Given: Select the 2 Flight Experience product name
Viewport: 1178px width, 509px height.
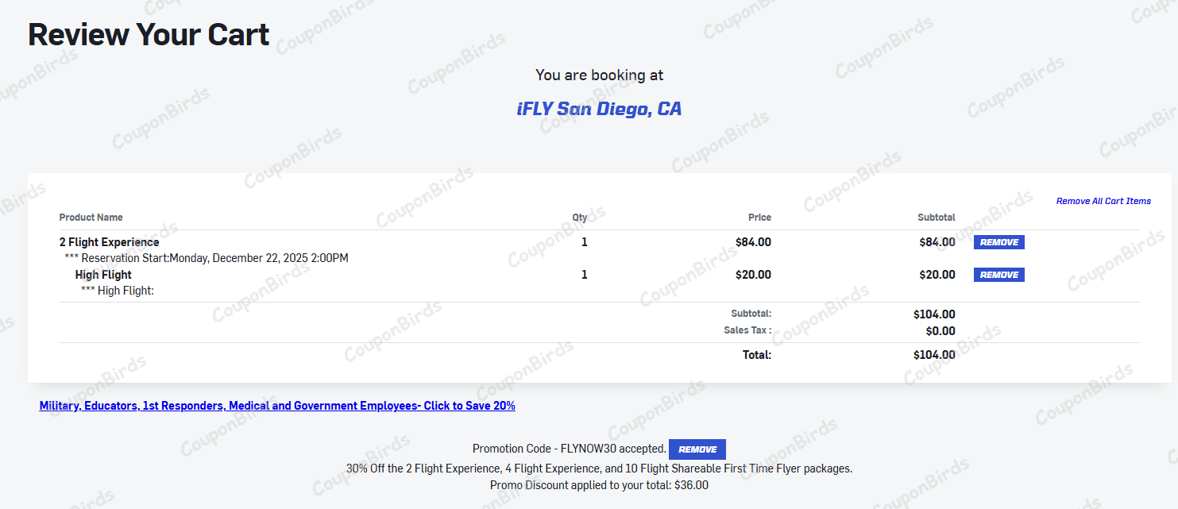Looking at the screenshot, I should 109,242.
